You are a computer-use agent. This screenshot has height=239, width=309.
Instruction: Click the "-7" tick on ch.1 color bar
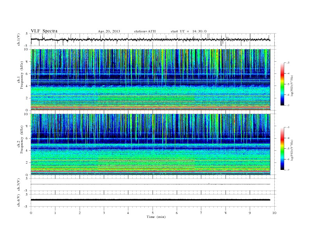click(x=288, y=105)
